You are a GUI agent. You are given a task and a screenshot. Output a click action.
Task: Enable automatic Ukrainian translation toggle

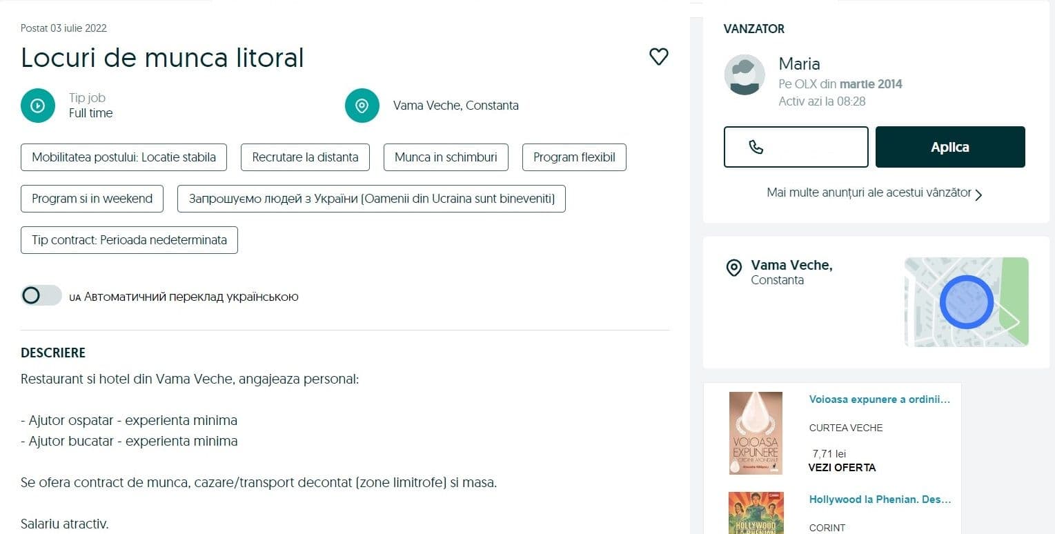(41, 296)
